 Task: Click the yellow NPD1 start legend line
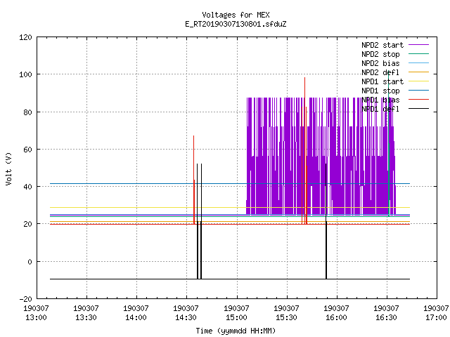click(418, 81)
